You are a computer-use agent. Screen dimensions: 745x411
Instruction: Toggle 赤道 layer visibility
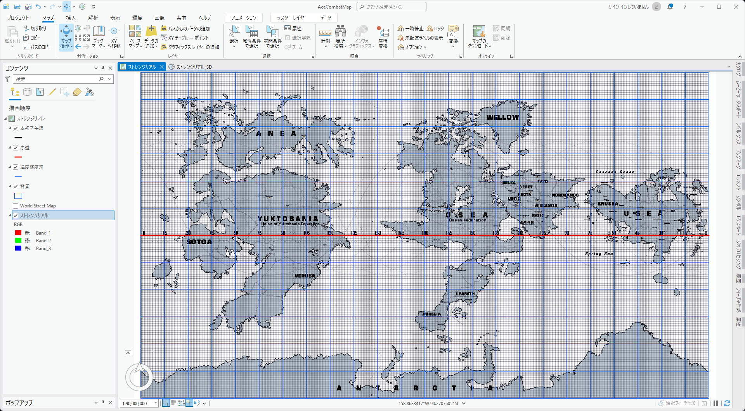pos(16,148)
